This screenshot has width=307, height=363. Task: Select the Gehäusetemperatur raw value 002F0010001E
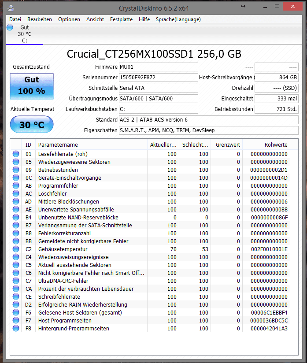pyautogui.click(x=269, y=249)
